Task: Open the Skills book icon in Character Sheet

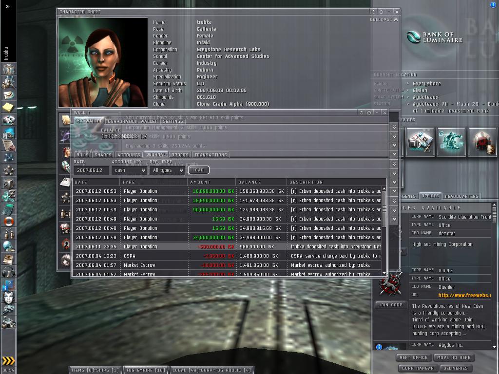Action: [x=66, y=120]
